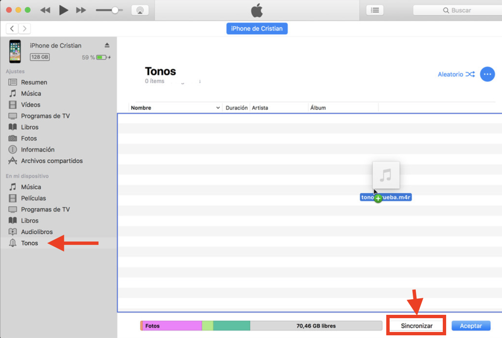Viewport: 502px width, 338px height.
Task: Adjust the volume slider knob
Action: tap(115, 10)
